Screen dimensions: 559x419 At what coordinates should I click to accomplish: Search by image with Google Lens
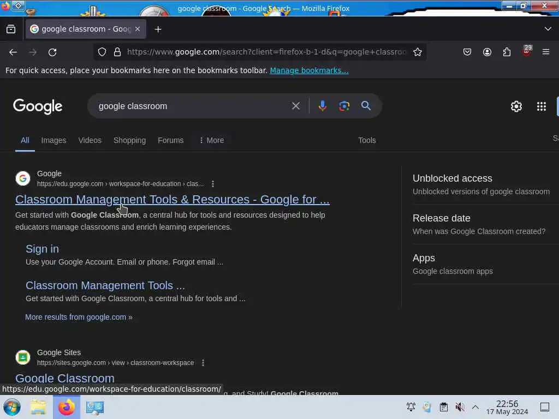tap(344, 106)
